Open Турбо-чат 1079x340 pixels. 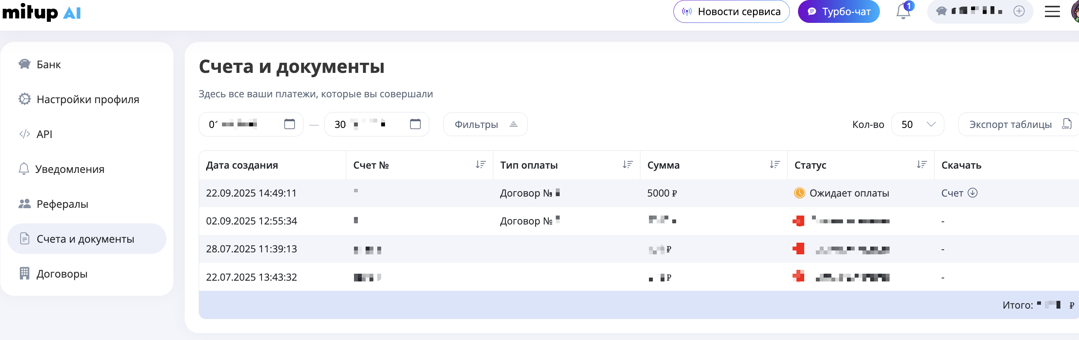point(839,12)
